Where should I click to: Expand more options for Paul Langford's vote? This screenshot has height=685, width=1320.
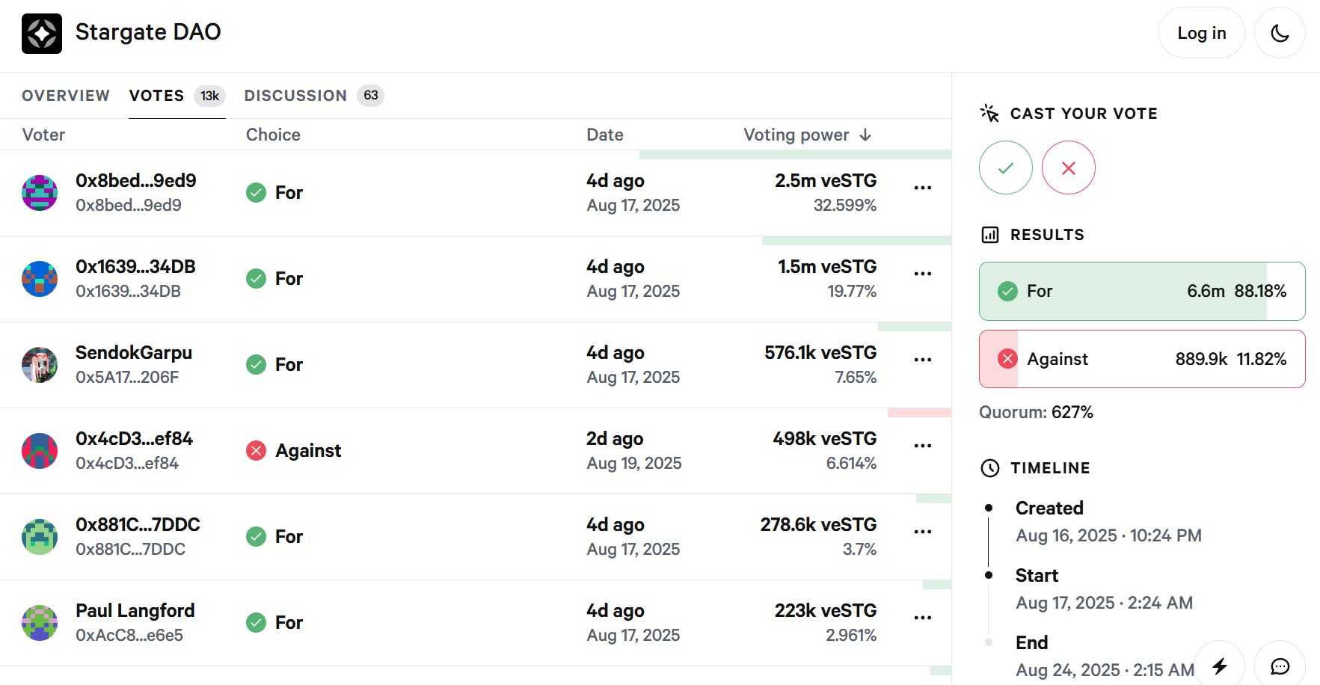click(922, 618)
